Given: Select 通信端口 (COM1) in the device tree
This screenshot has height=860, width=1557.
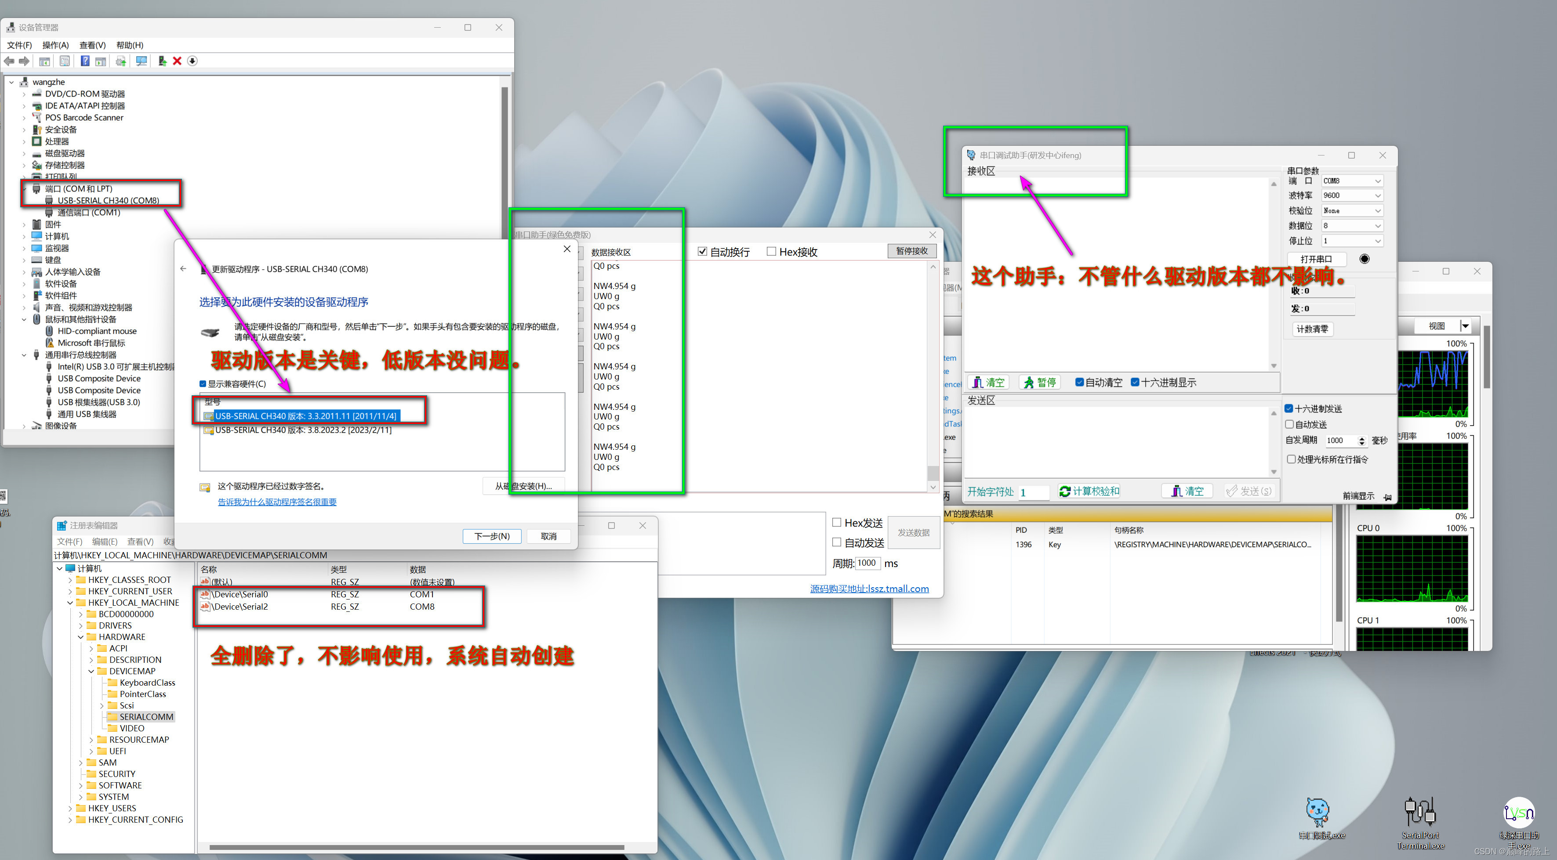Looking at the screenshot, I should pyautogui.click(x=88, y=213).
